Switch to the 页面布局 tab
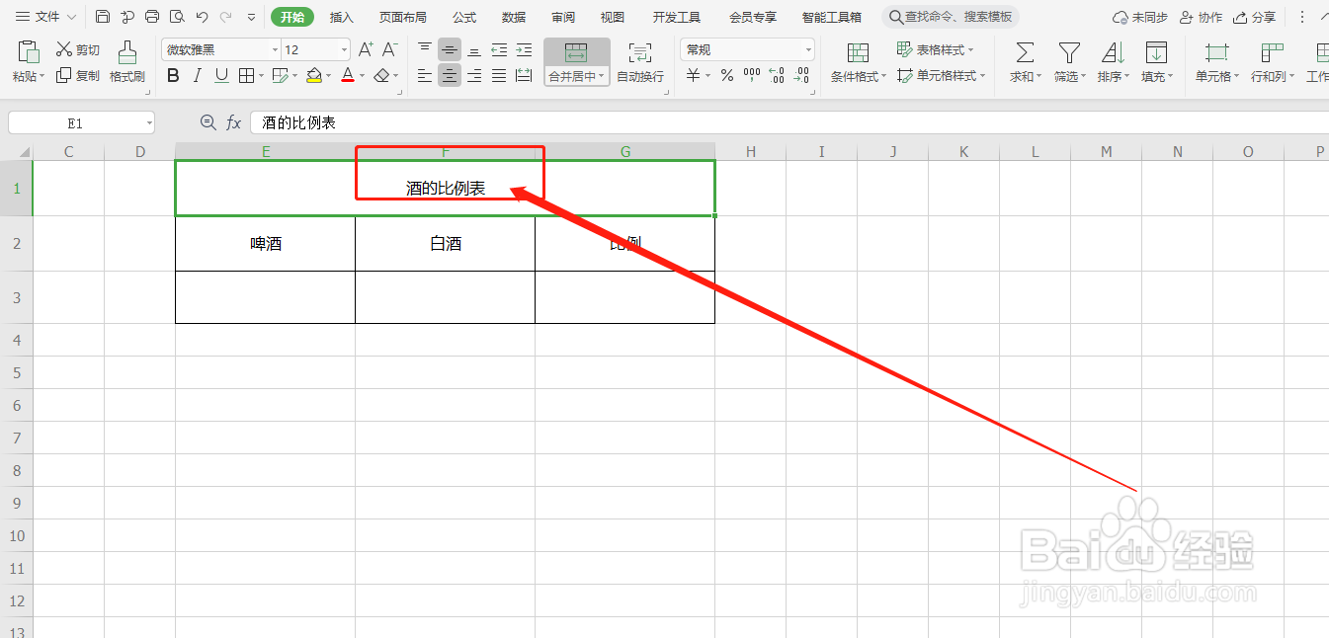Image resolution: width=1329 pixels, height=638 pixels. click(403, 17)
